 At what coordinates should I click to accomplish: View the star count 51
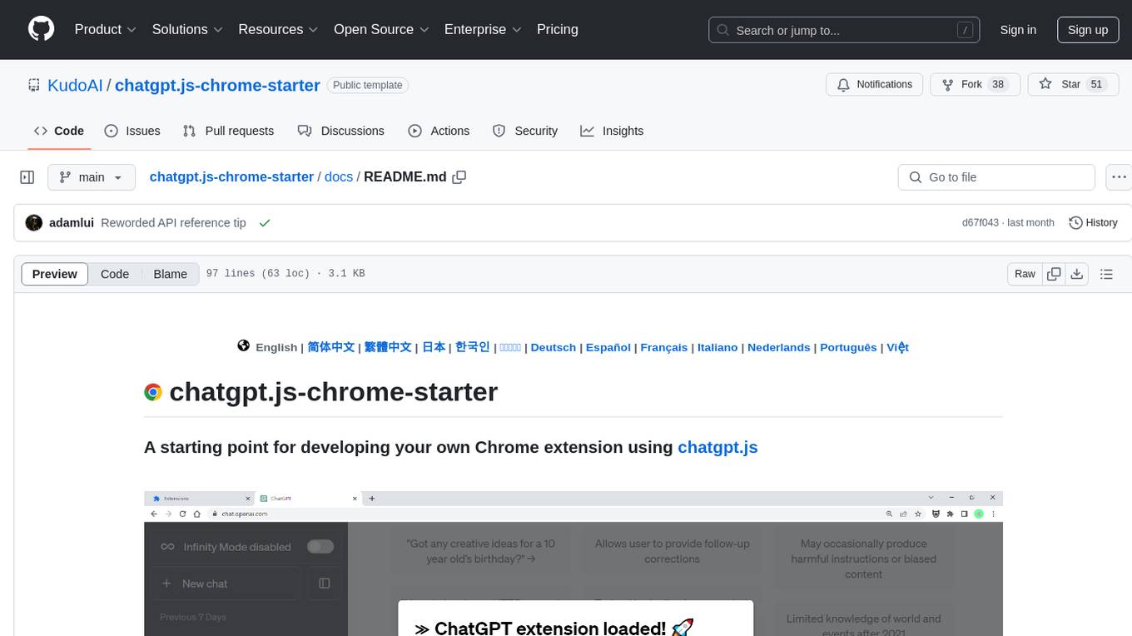pos(1096,84)
